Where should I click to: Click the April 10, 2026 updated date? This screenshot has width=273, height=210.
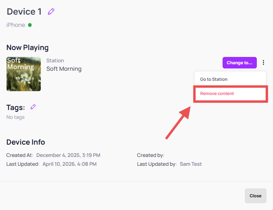tap(69, 164)
